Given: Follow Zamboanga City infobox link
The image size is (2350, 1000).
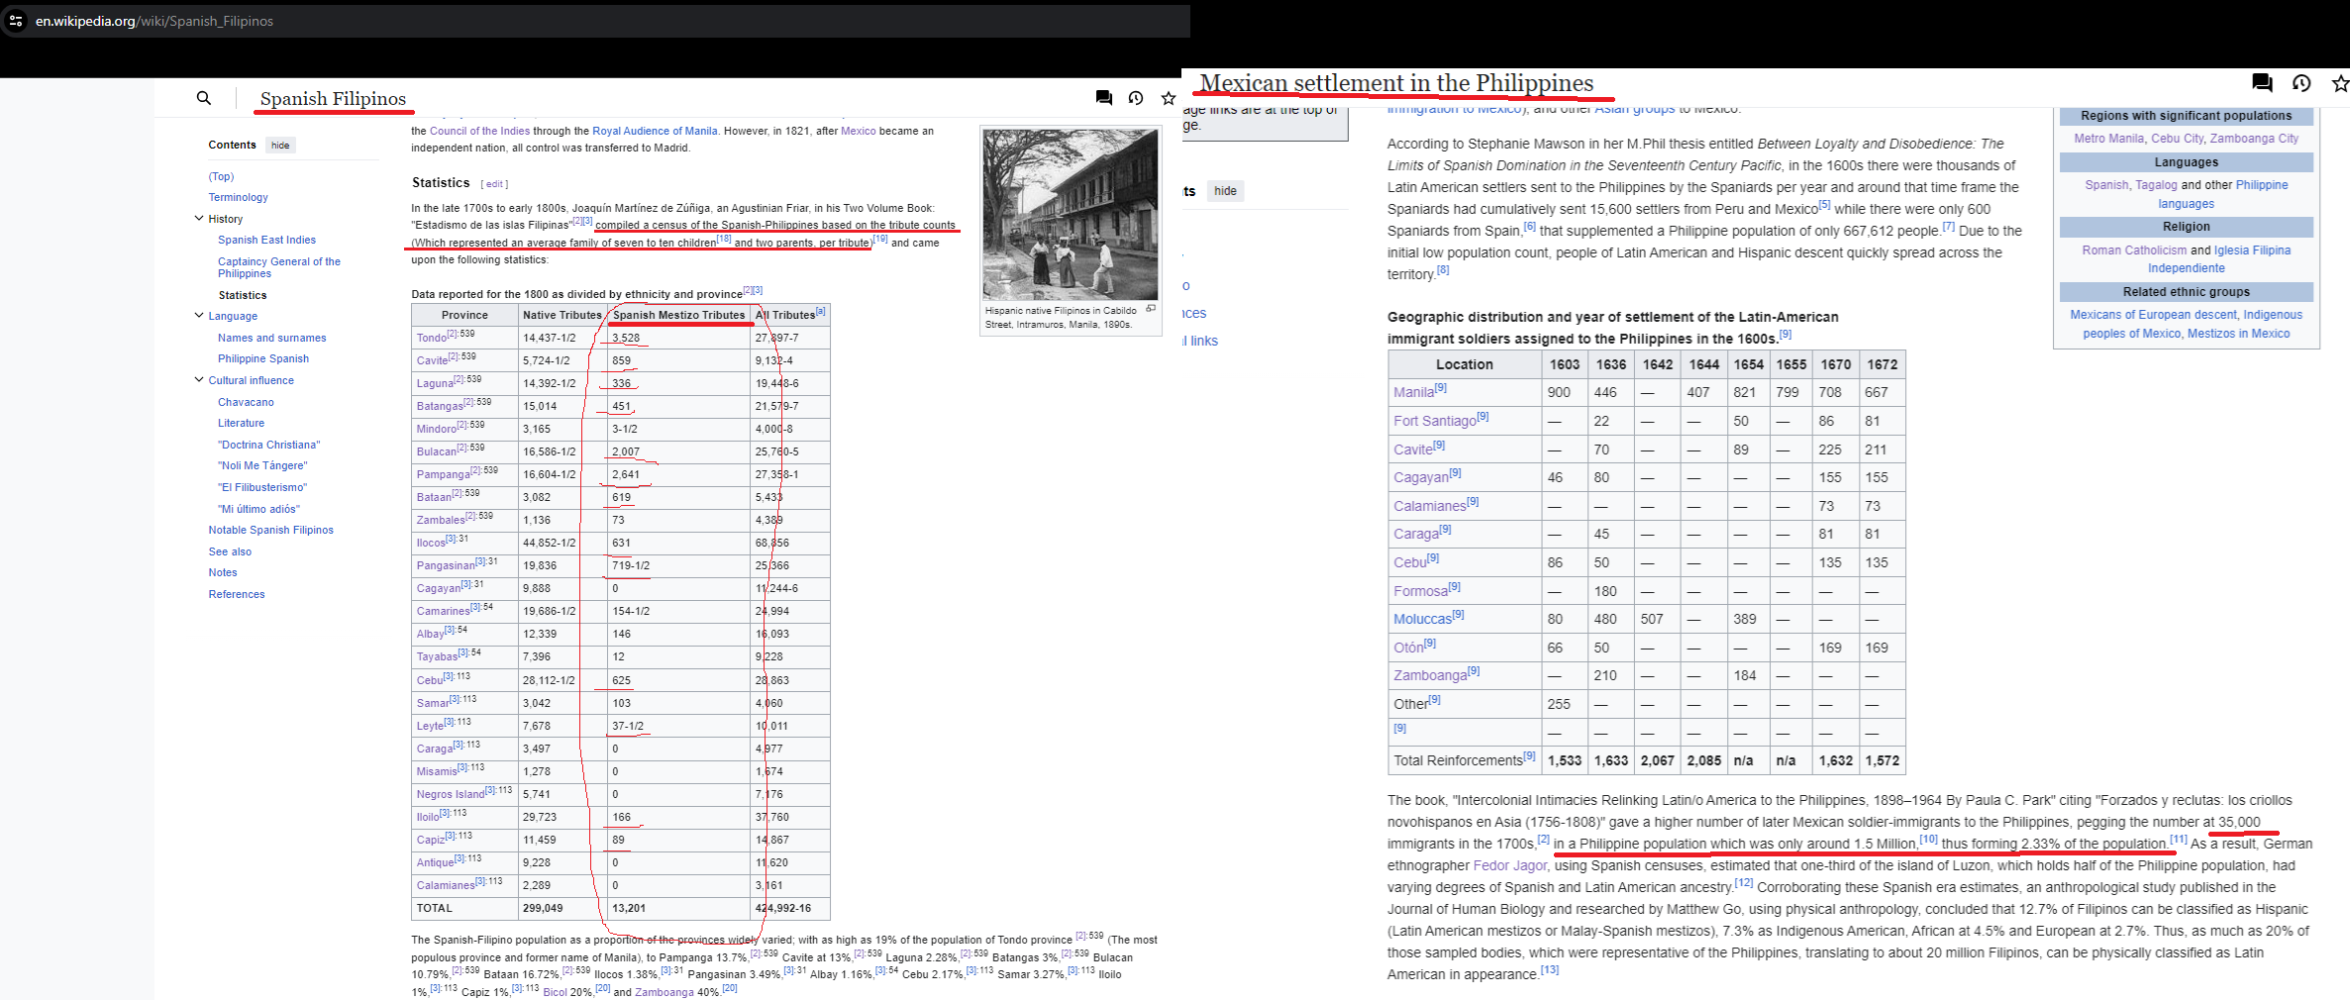Looking at the screenshot, I should click(2254, 139).
